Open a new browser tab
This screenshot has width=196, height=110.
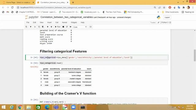(73, 2)
